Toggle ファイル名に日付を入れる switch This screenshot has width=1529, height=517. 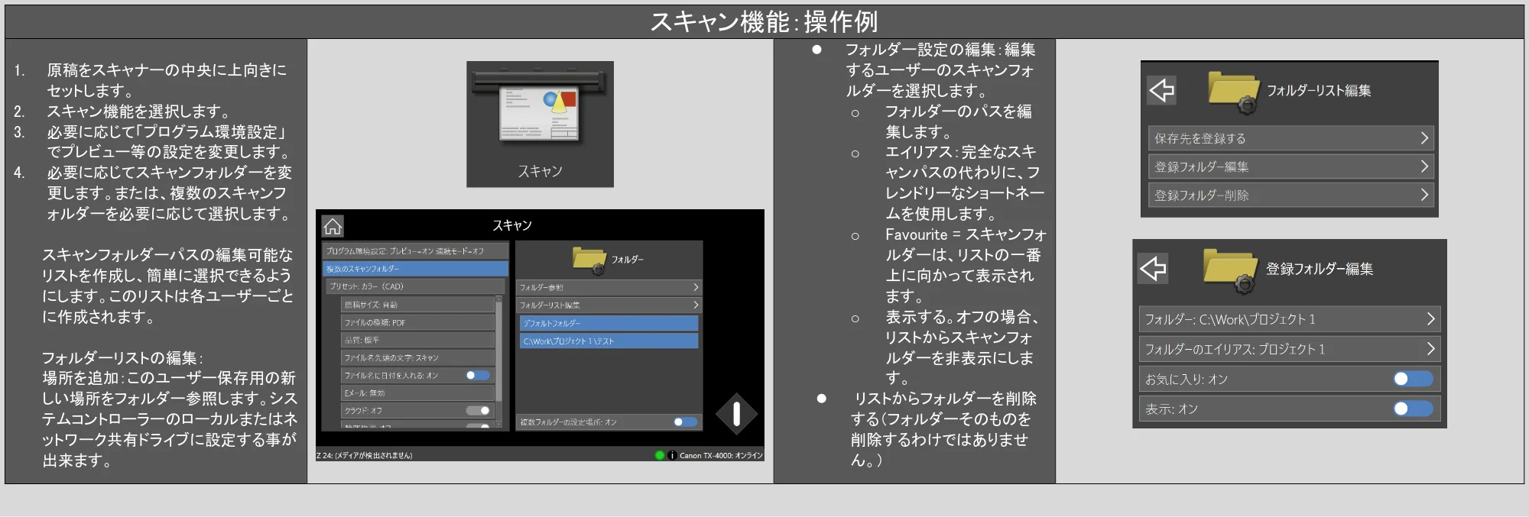[x=478, y=375]
